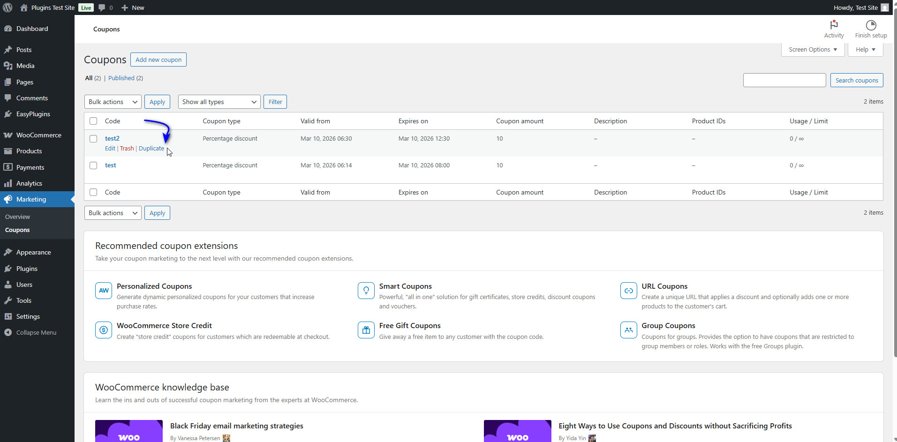Screen dimensions: 897x442
Task: Click the Smart Coupons lightbulb icon
Action: [366, 291]
